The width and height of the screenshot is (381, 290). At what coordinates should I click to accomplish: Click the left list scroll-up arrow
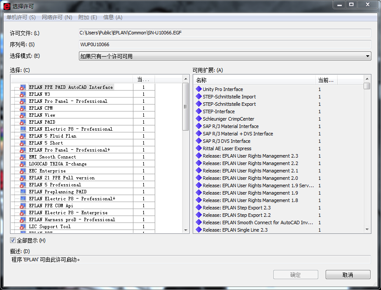coord(186,79)
